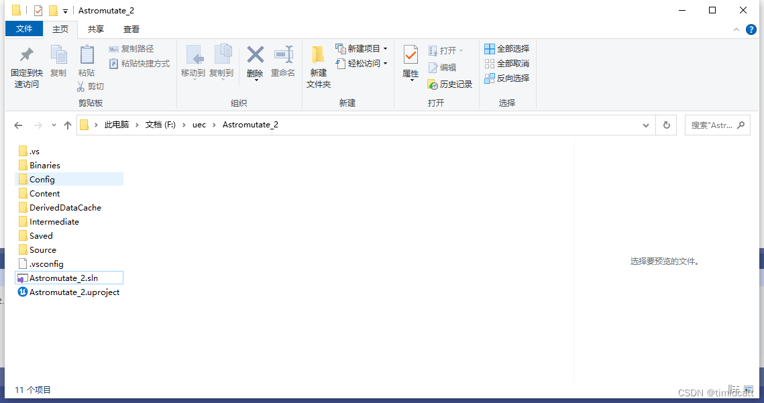Click the Edit command in the ribbon
The width and height of the screenshot is (764, 403).
coord(442,68)
